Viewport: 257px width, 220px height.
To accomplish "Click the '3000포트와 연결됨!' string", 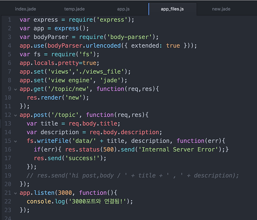I will (98, 201).
